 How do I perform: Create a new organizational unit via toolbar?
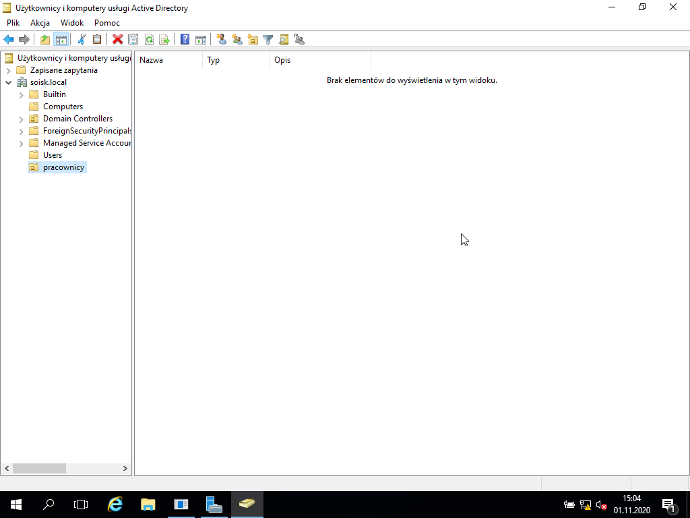coord(253,39)
